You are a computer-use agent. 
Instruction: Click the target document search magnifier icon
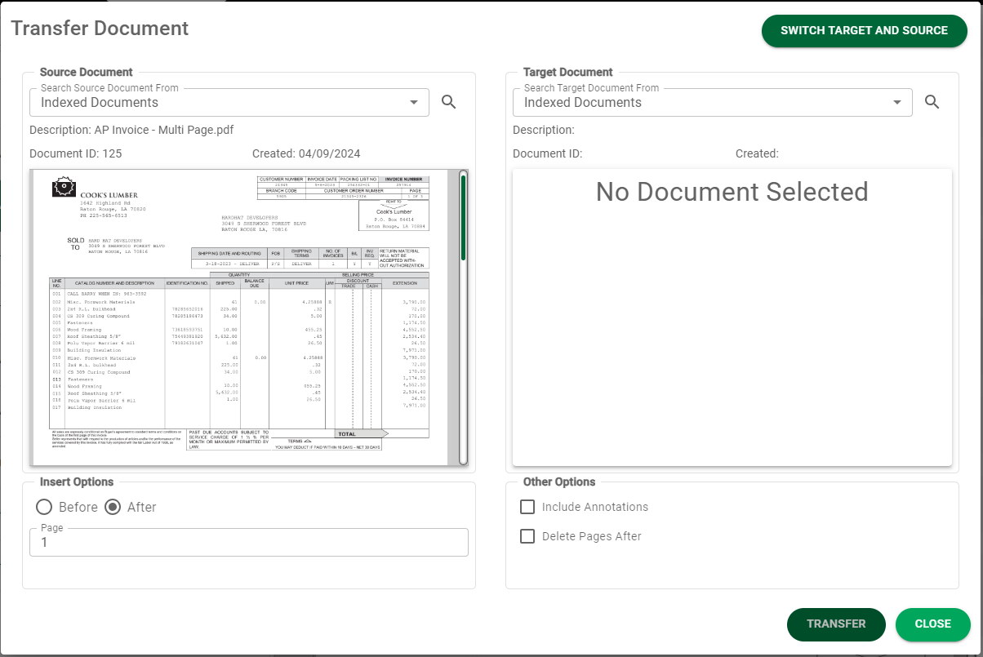pyautogui.click(x=932, y=102)
